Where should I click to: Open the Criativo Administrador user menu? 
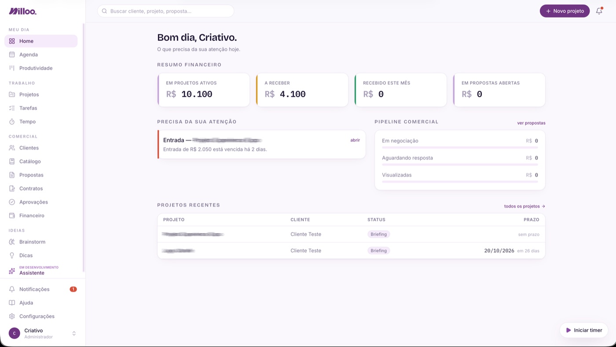click(43, 333)
